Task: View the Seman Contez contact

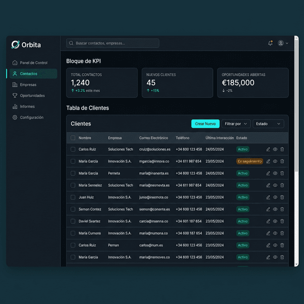Action: click(x=275, y=209)
